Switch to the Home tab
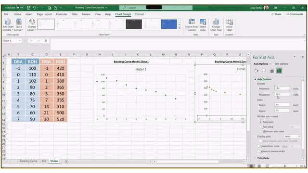The image size is (308, 173). [17, 14]
